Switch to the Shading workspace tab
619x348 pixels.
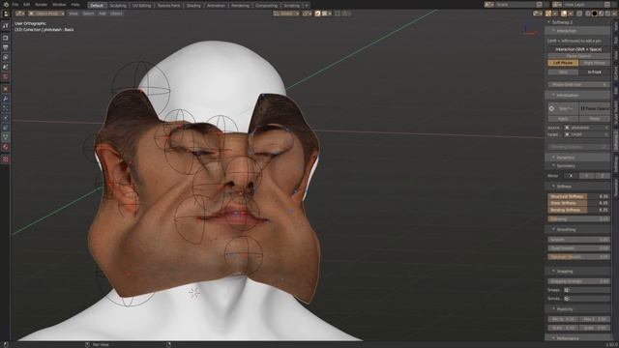pos(193,6)
